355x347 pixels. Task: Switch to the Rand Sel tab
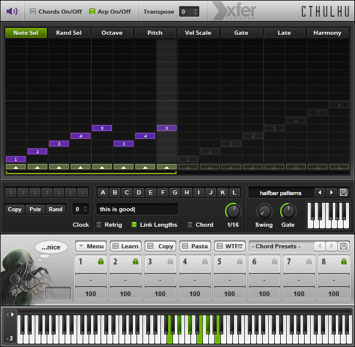pyautogui.click(x=69, y=32)
